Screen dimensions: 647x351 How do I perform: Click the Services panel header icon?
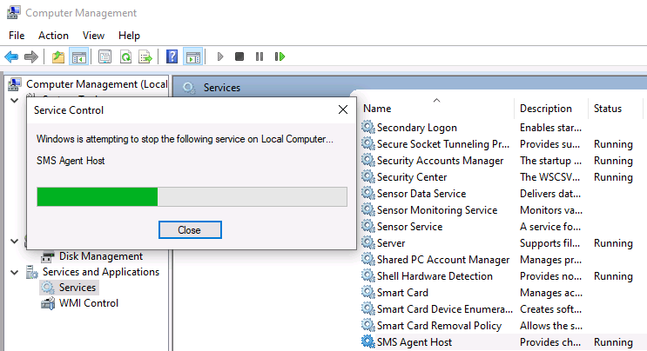pos(189,88)
